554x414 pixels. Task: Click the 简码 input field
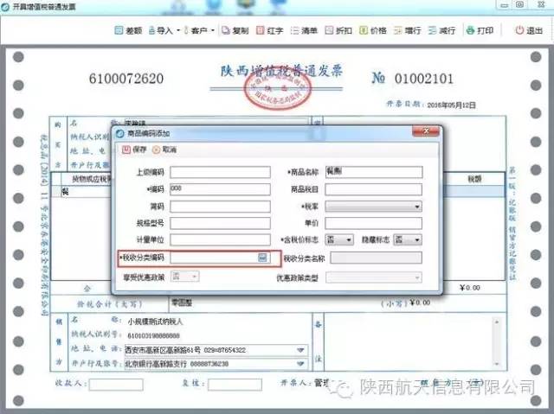click(220, 207)
